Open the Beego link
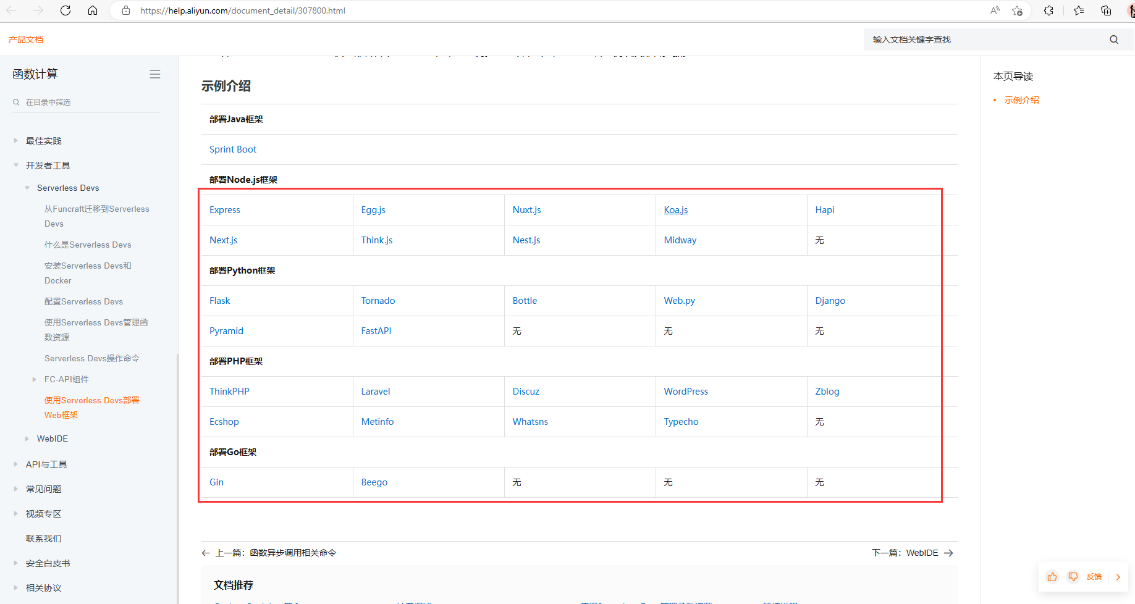 (374, 482)
